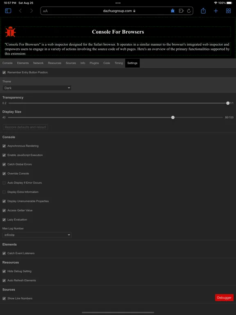Image resolution: width=236 pixels, height=315 pixels.
Task: Click the Display Size label
Action: coord(11,112)
